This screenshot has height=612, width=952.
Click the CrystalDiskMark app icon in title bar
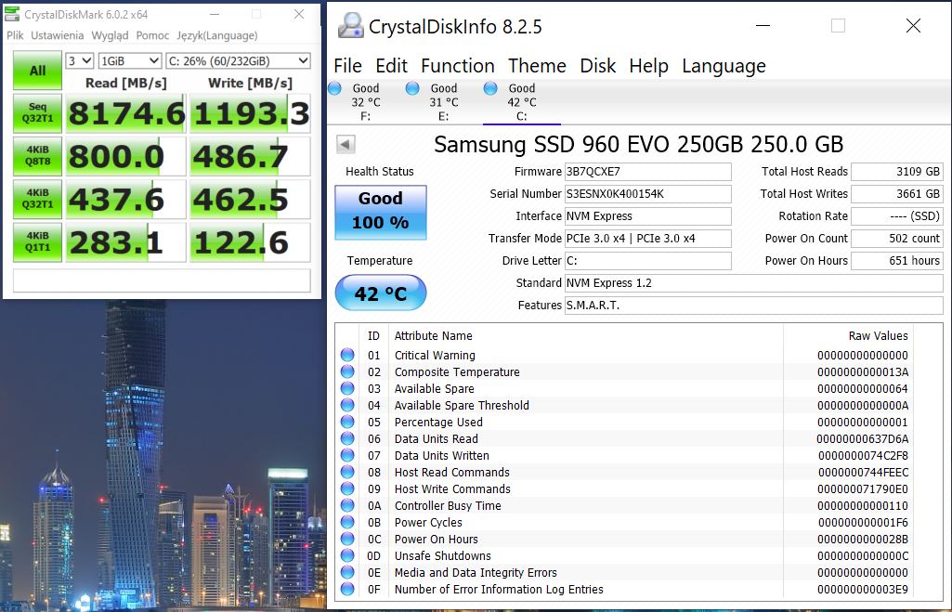click(12, 14)
